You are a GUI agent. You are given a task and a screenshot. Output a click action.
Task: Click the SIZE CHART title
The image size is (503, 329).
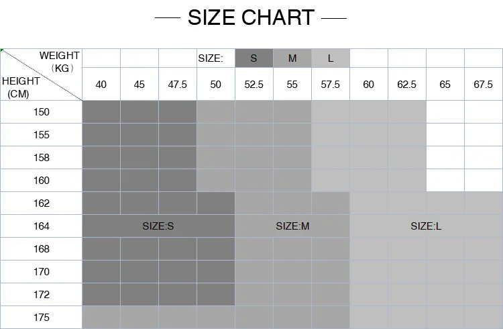[x=251, y=17]
